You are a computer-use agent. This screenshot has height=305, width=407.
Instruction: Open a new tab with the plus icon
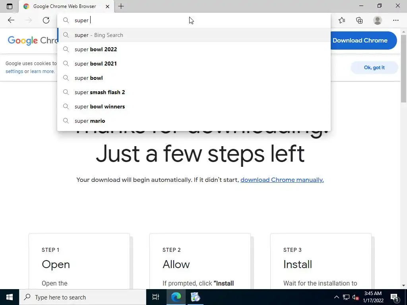pos(121,6)
